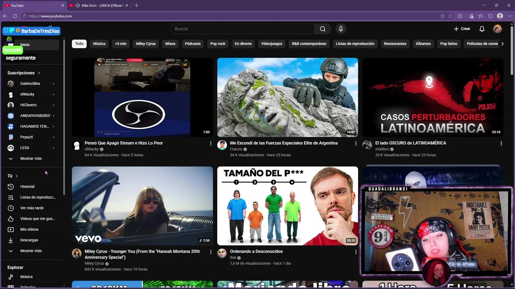Image resolution: width=515 pixels, height=289 pixels.
Task: Switch to Billie Eilish LUNCH browser tab
Action: (x=99, y=5)
